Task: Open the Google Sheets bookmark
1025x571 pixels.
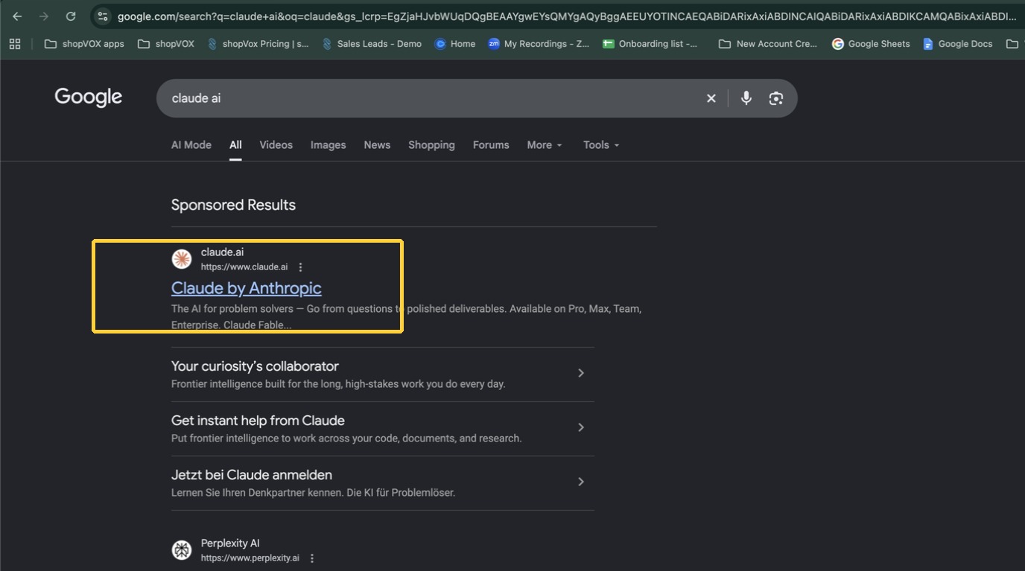Action: pos(871,44)
